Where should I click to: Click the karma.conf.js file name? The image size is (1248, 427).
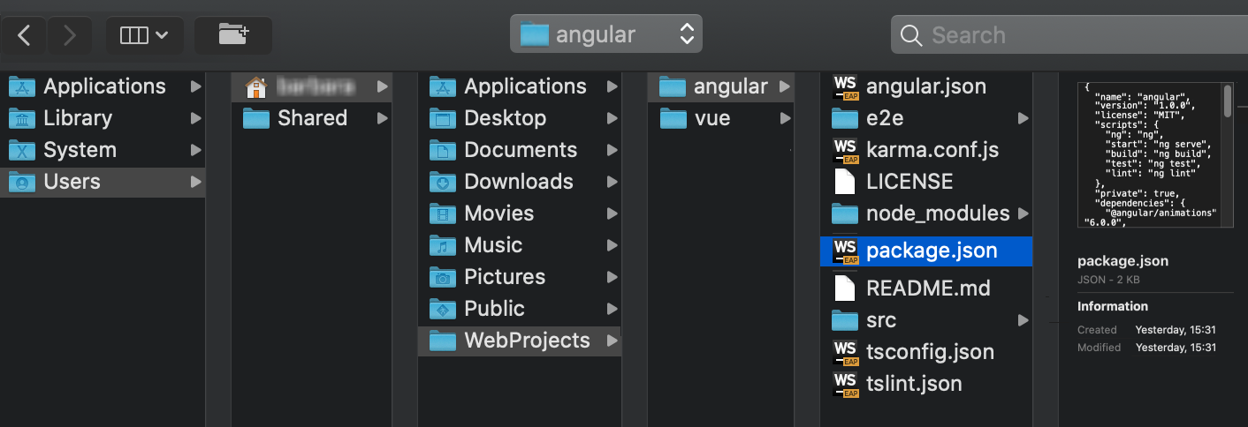(x=932, y=150)
